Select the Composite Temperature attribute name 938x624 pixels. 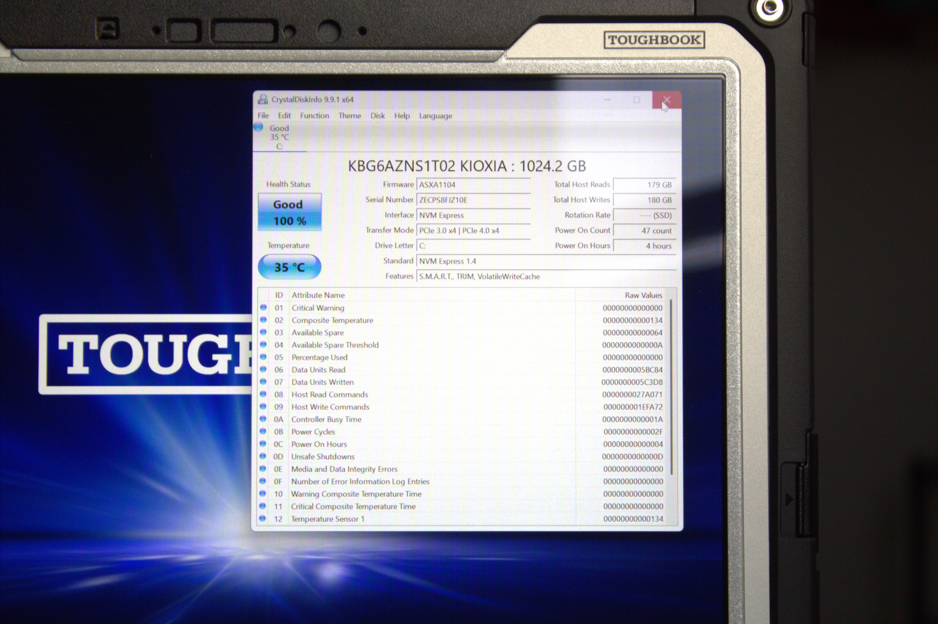[x=332, y=320]
